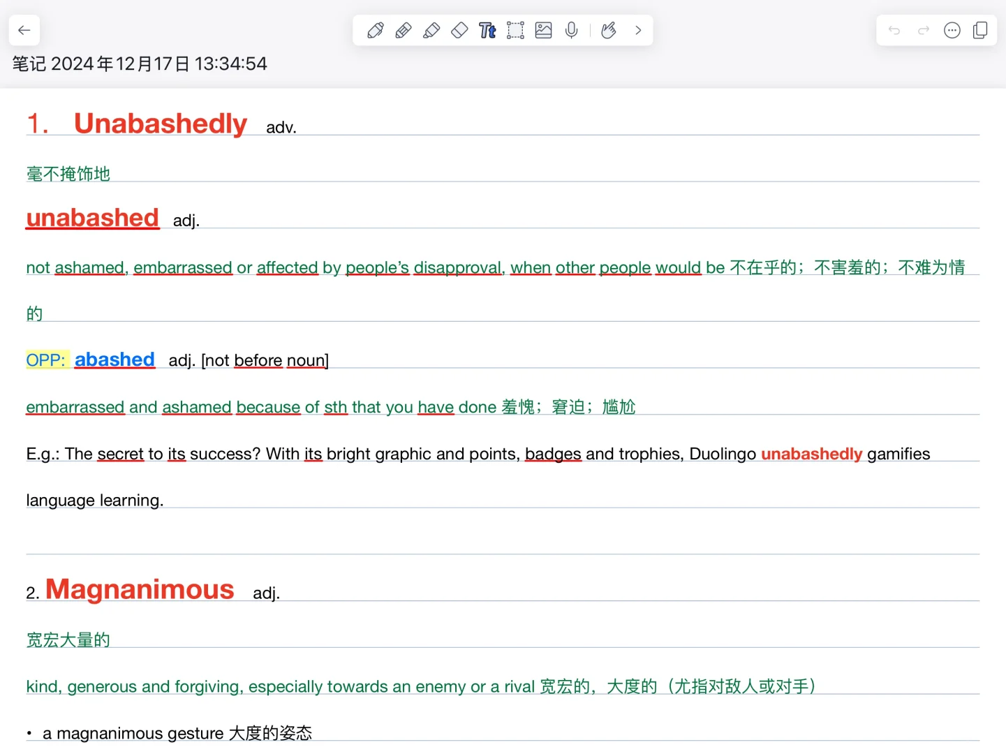This screenshot has width=1006, height=754.
Task: Open the pages overview icon
Action: click(x=980, y=30)
